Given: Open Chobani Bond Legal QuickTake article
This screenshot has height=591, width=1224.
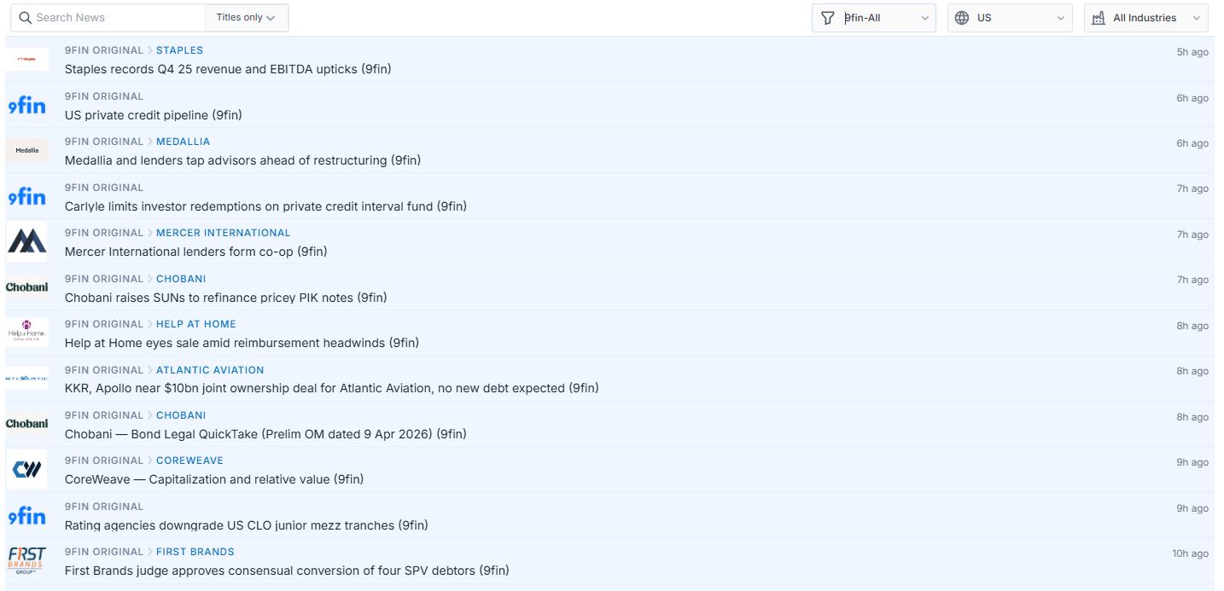Looking at the screenshot, I should point(265,434).
